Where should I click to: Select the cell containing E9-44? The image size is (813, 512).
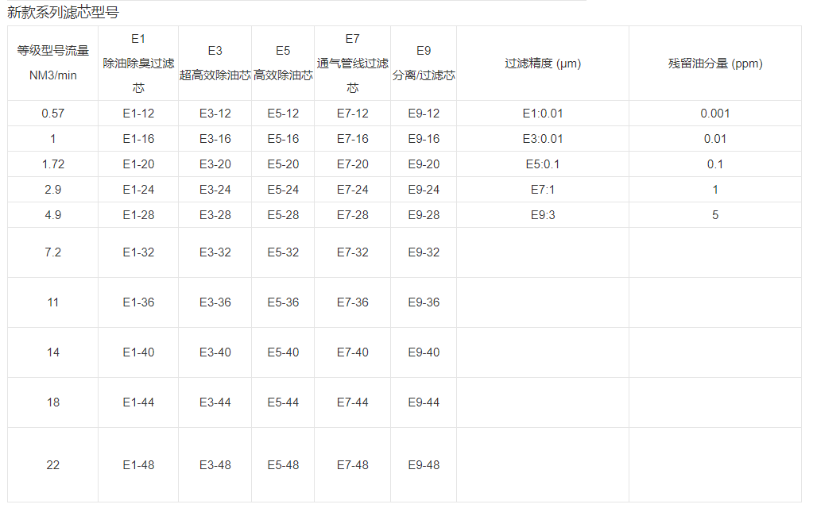pyautogui.click(x=423, y=402)
